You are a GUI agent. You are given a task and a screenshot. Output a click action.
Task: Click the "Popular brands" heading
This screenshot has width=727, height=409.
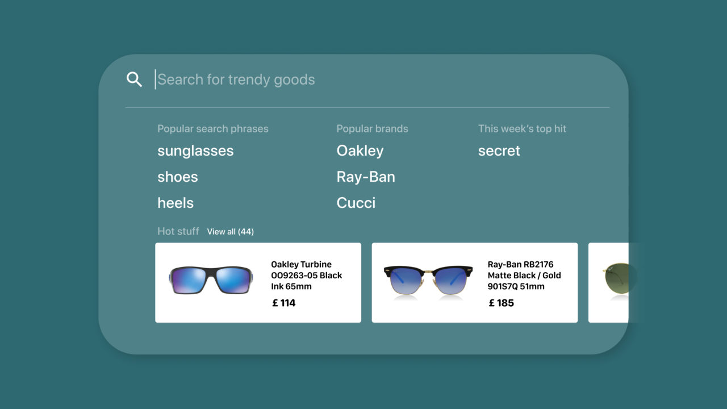[372, 129]
